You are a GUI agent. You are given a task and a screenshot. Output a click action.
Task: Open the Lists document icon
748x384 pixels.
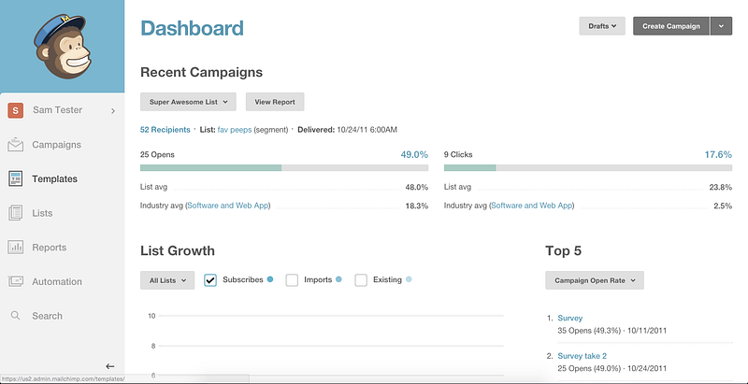16,213
